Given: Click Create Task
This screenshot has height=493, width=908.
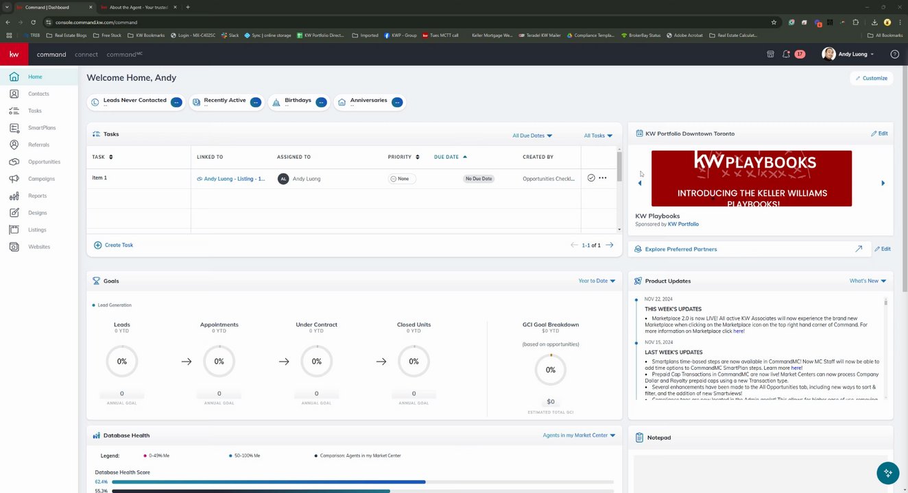Looking at the screenshot, I should tap(114, 245).
